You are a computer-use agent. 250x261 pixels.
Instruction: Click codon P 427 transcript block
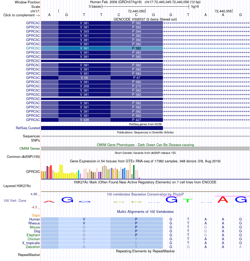pyautogui.click(x=137, y=120)
